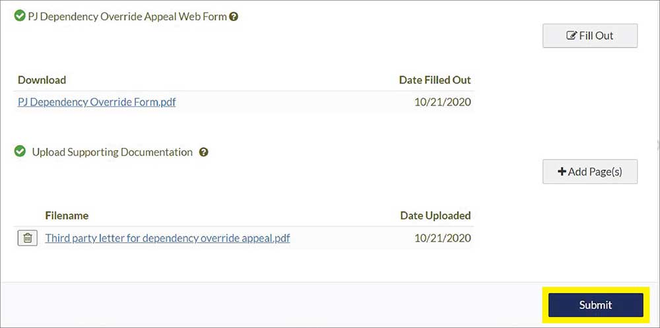The height and width of the screenshot is (328, 660).
Task: Click the plus icon in Add Page(s)
Action: click(x=562, y=172)
